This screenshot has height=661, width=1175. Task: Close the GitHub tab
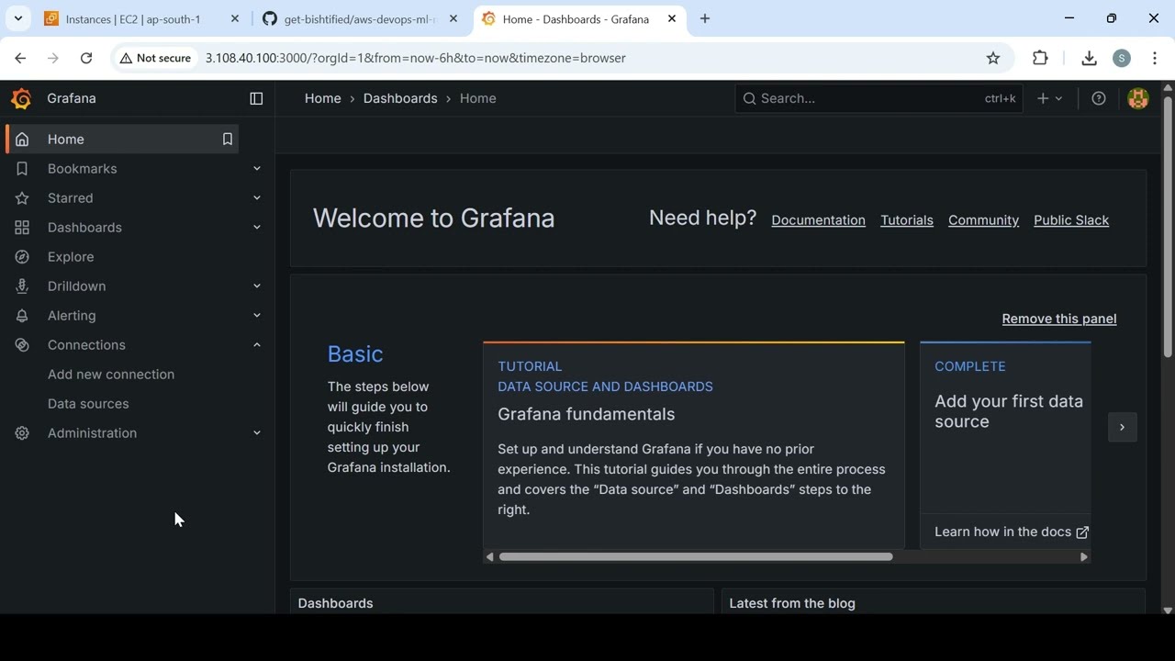coord(453,18)
